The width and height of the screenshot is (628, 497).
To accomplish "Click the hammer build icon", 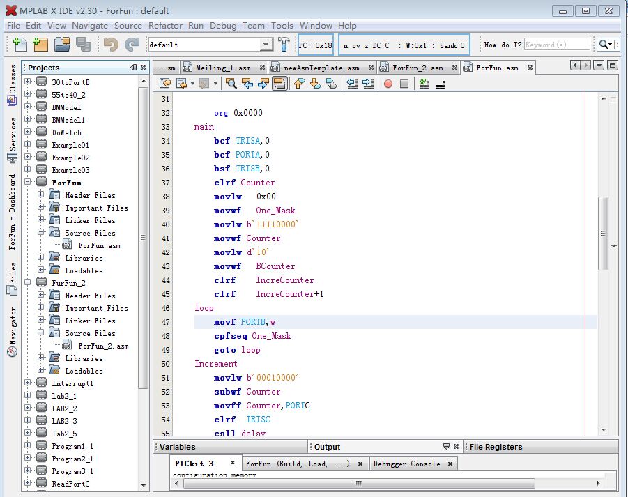I will point(284,44).
